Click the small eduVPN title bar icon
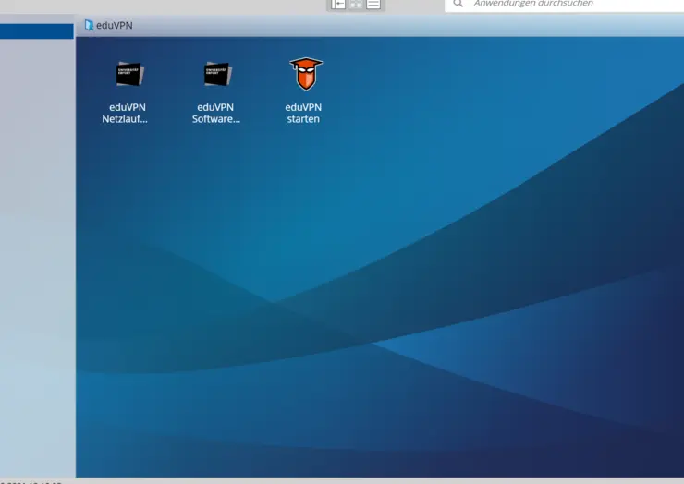 point(89,25)
